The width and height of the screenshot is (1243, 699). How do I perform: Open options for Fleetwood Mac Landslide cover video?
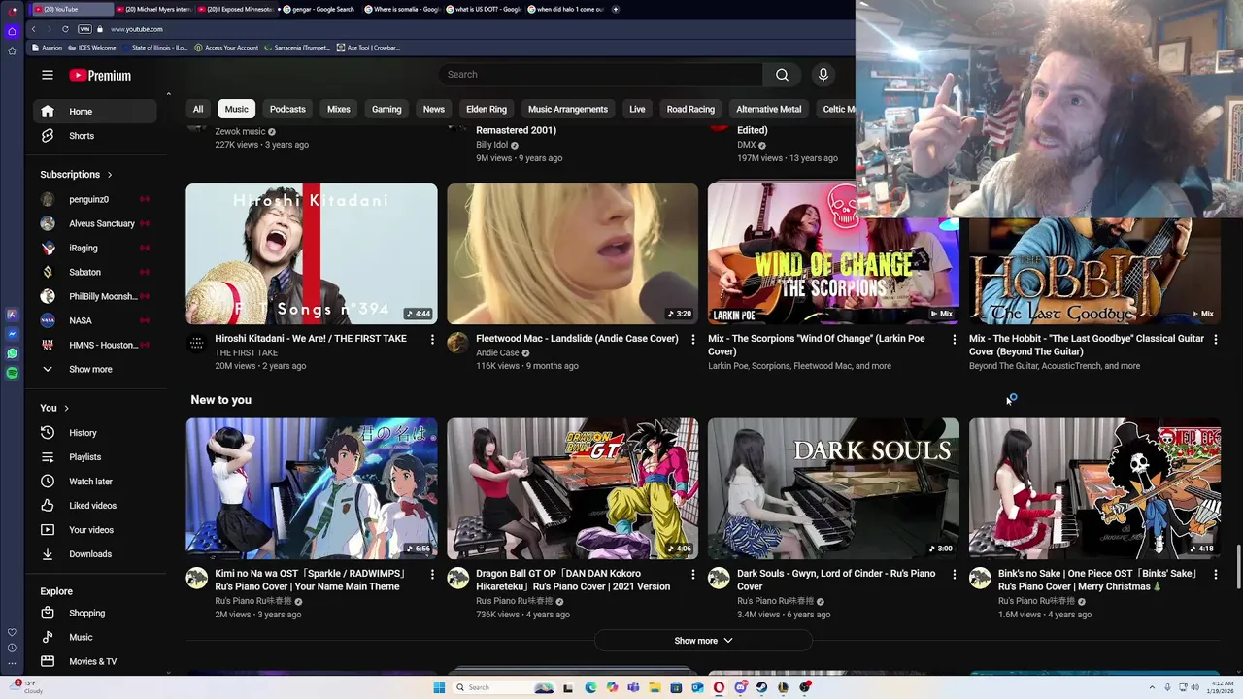[692, 339]
